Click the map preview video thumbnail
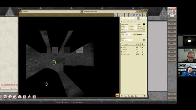196x110 pixels. pyautogui.click(x=187, y=41)
